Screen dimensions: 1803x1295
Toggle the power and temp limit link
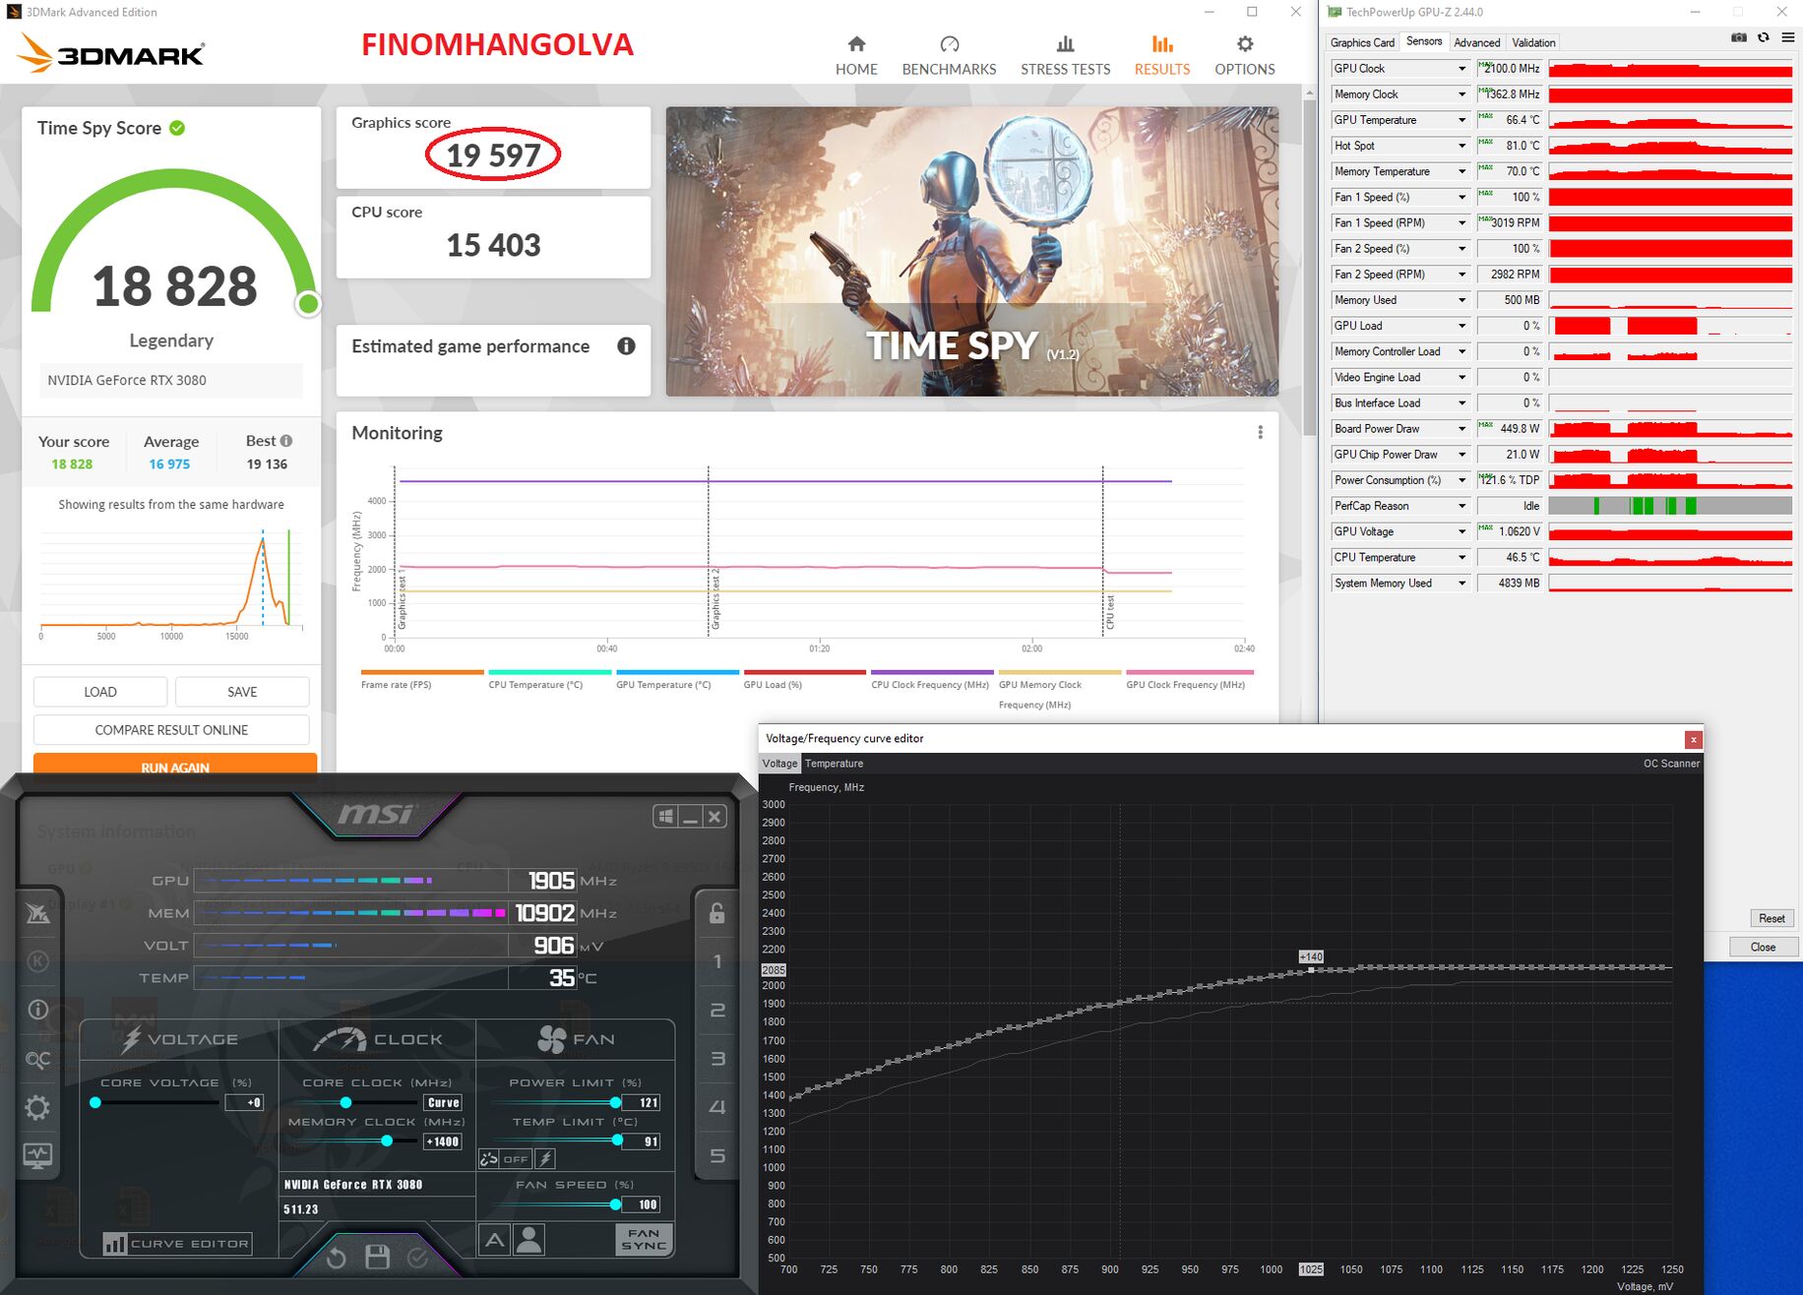[489, 1159]
